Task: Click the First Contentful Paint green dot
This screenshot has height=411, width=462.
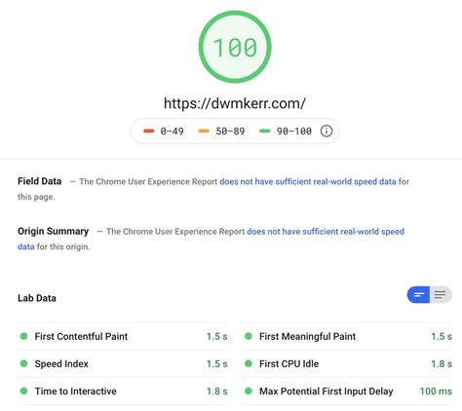Action: (x=23, y=336)
